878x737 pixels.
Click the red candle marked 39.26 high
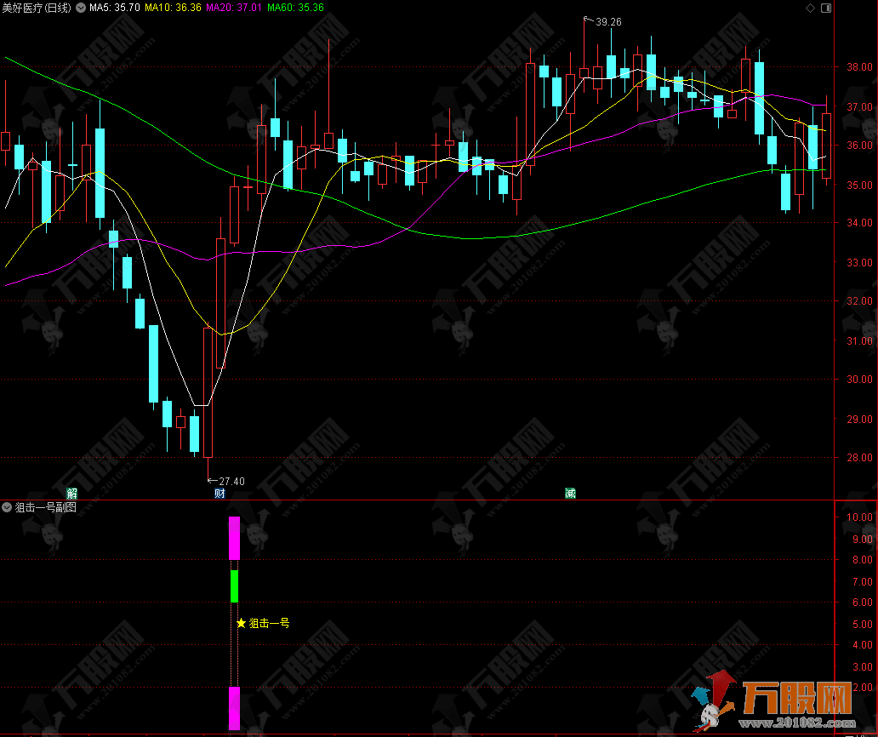pos(584,73)
